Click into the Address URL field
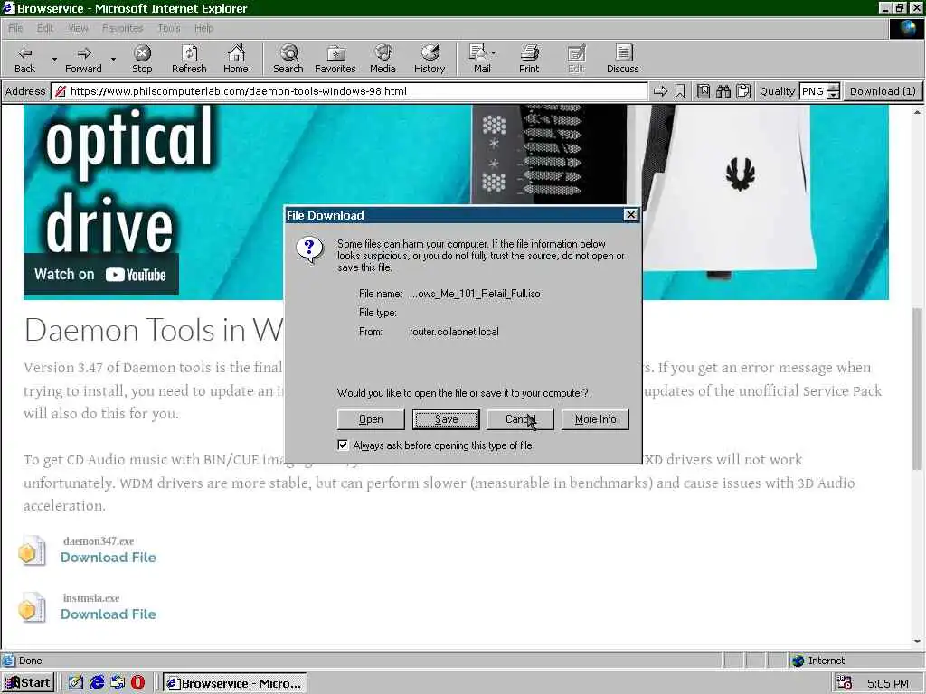Image resolution: width=926 pixels, height=694 pixels. [350, 91]
